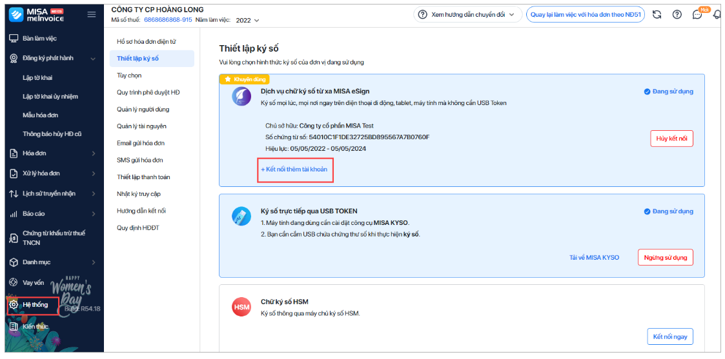Screen dimensions: 725x359
Task: Open Xem hướng dẫn chuyển đổi dropdown
Action: click(468, 14)
